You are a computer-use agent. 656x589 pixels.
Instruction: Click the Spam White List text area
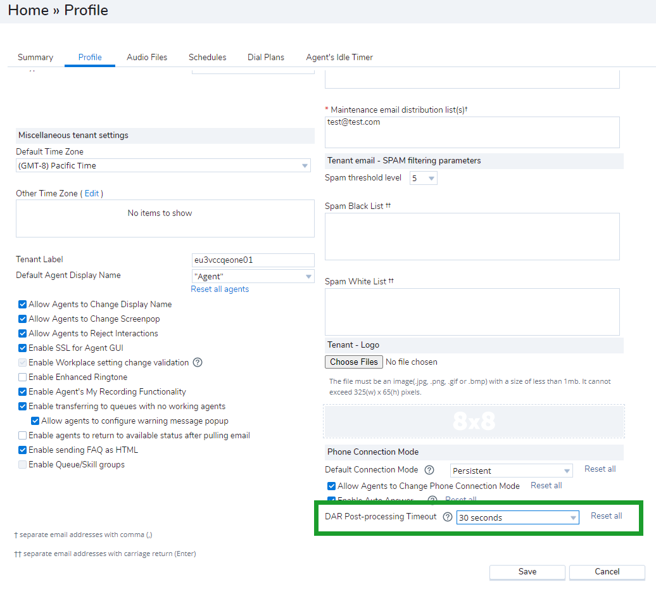pyautogui.click(x=472, y=312)
